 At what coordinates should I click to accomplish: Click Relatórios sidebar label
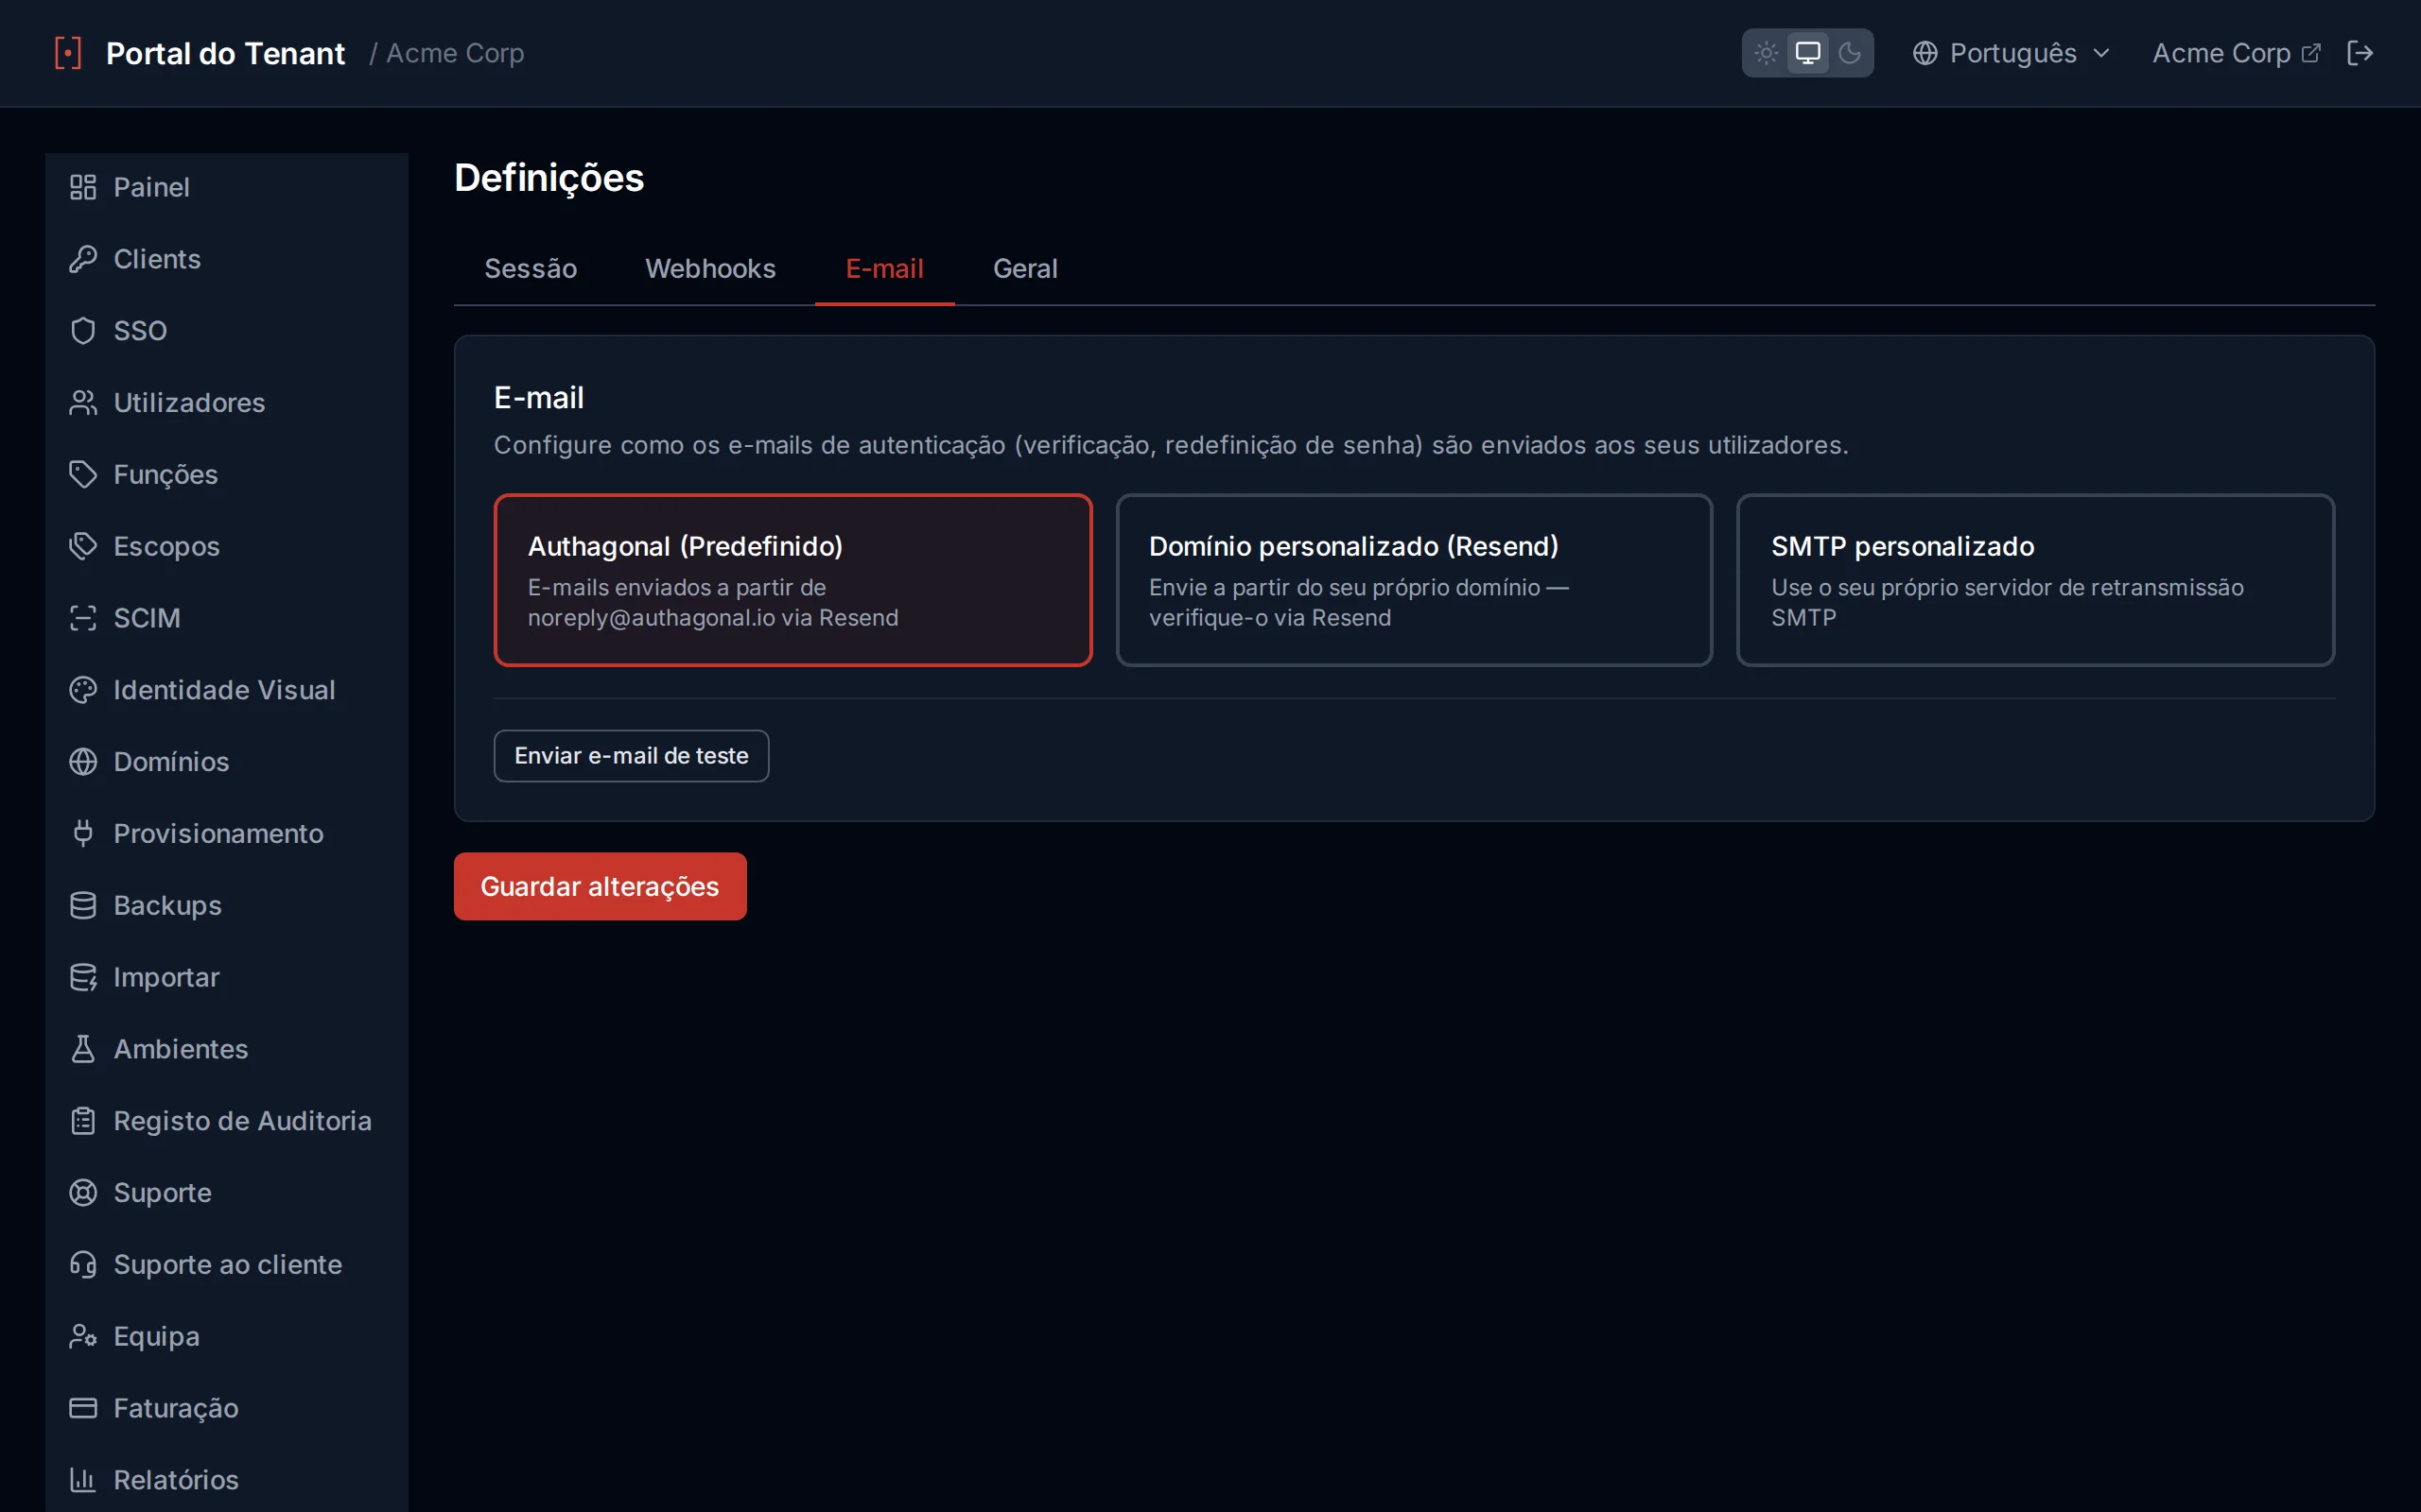click(176, 1480)
